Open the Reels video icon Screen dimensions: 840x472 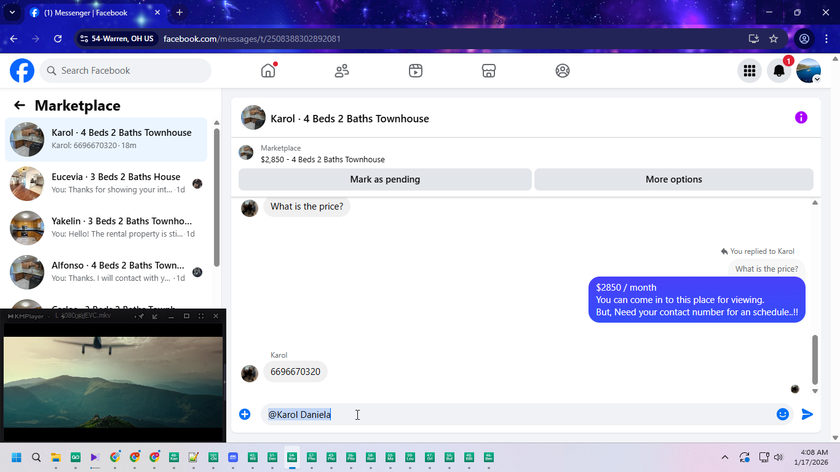[416, 71]
